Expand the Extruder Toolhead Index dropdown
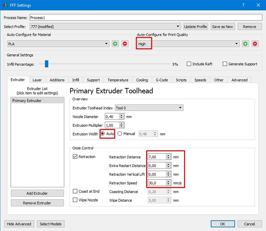The width and height of the screenshot is (266, 231). 149,108
